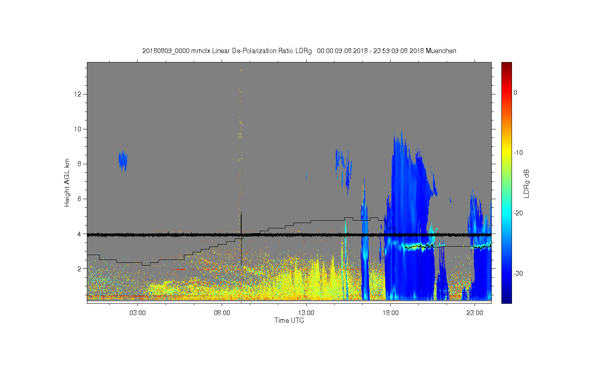The width and height of the screenshot is (609, 365).
Task: Click the 08:00 time tick label
Action: [222, 313]
